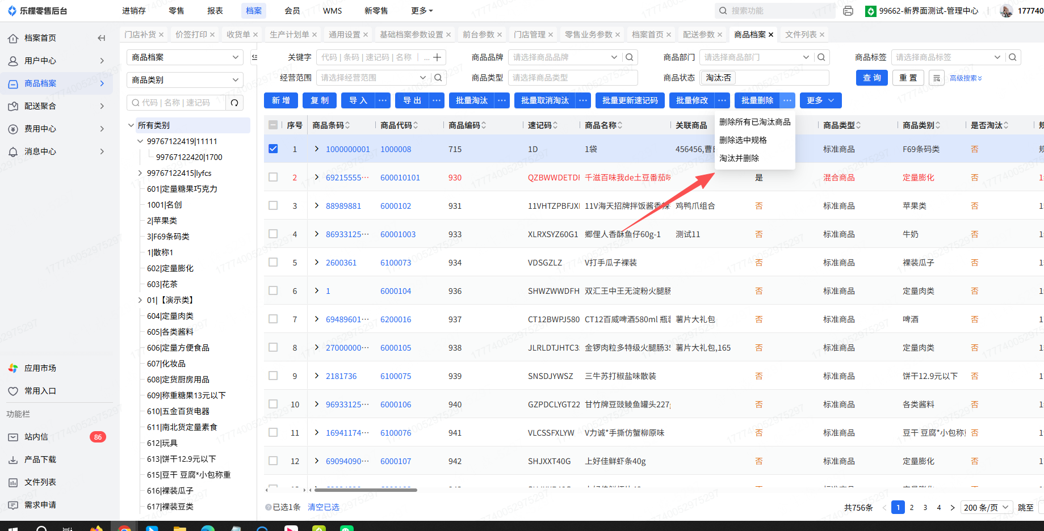The width and height of the screenshot is (1044, 531).
Task: Open the filter settings icon beside 重置
Action: (x=937, y=78)
